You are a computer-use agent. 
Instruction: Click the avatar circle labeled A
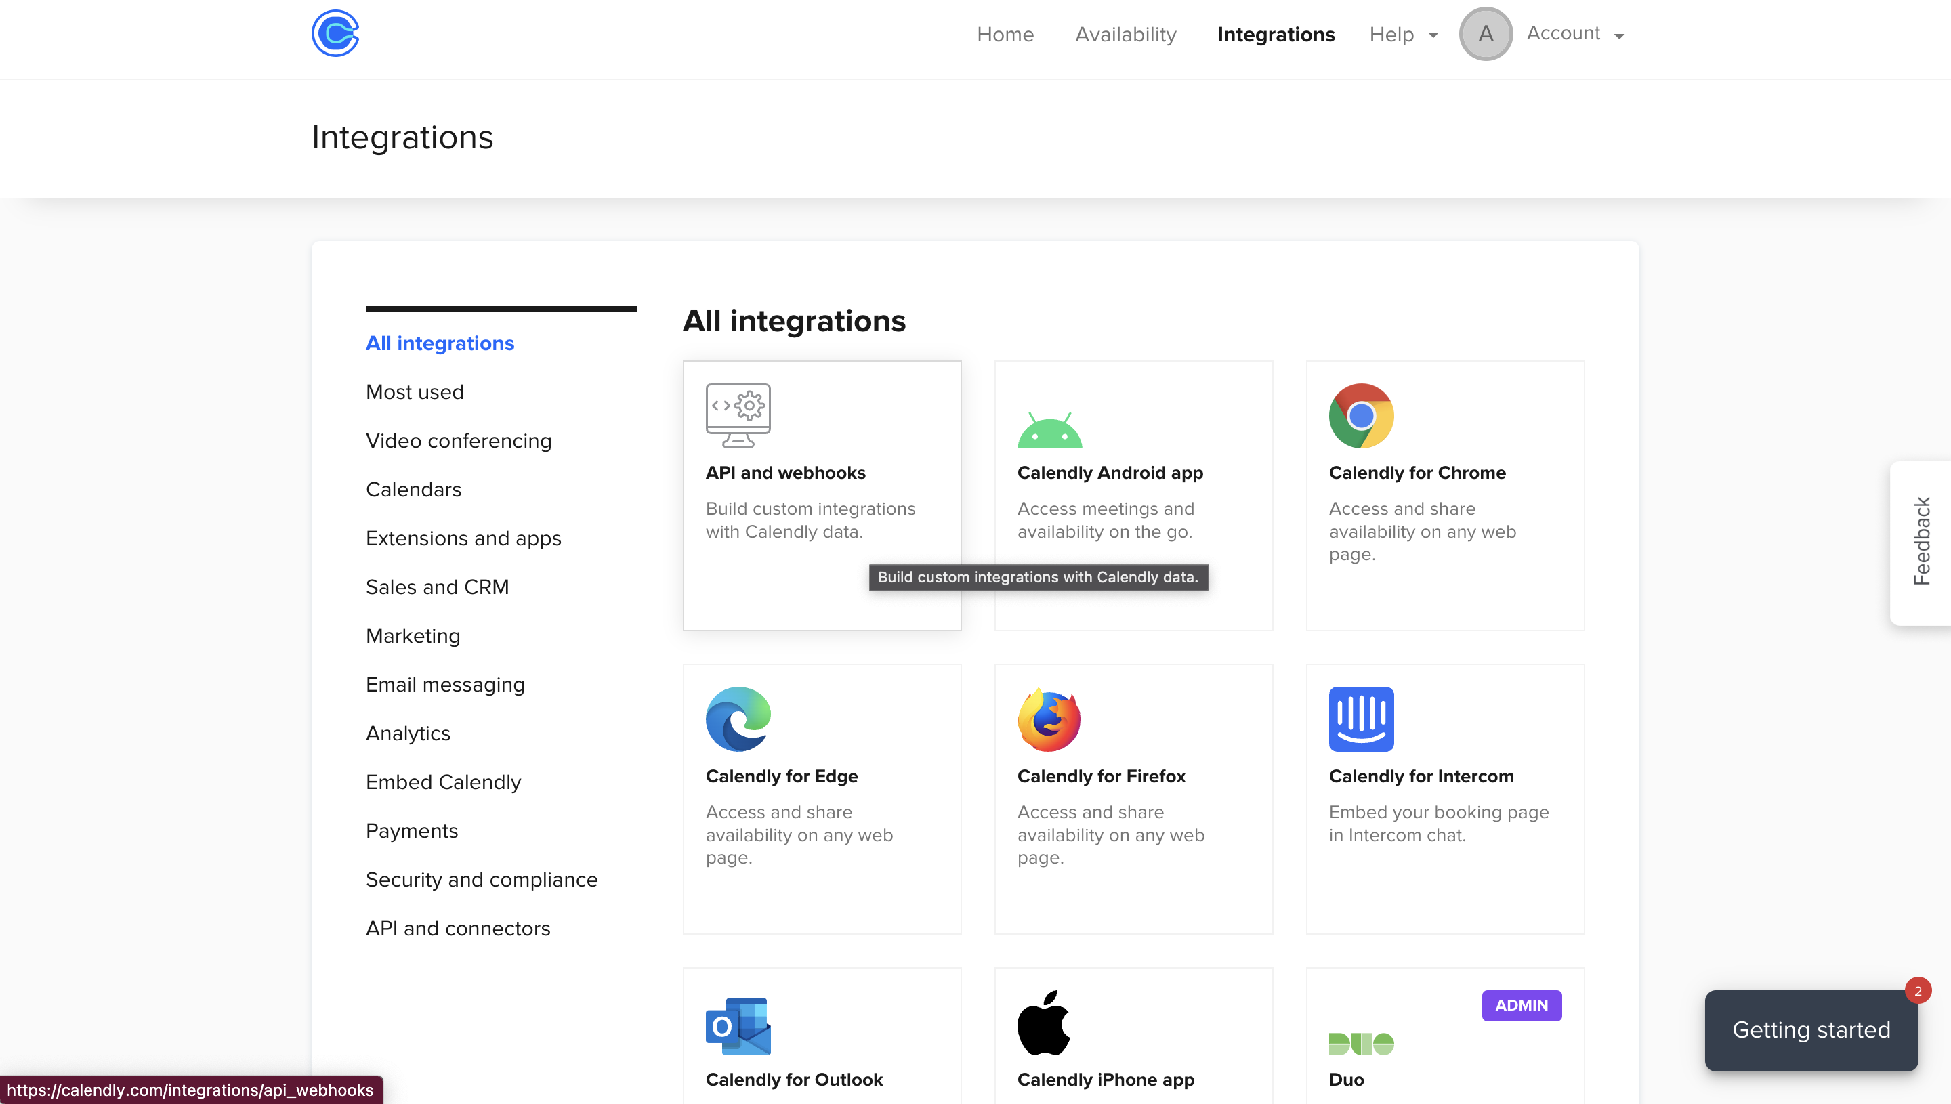(x=1485, y=33)
